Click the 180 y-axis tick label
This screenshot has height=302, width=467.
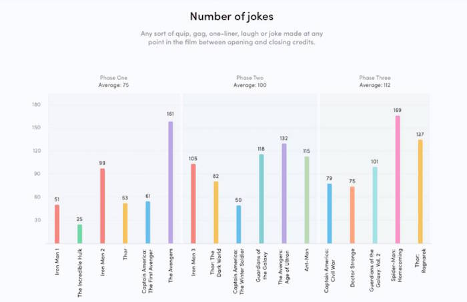click(37, 104)
